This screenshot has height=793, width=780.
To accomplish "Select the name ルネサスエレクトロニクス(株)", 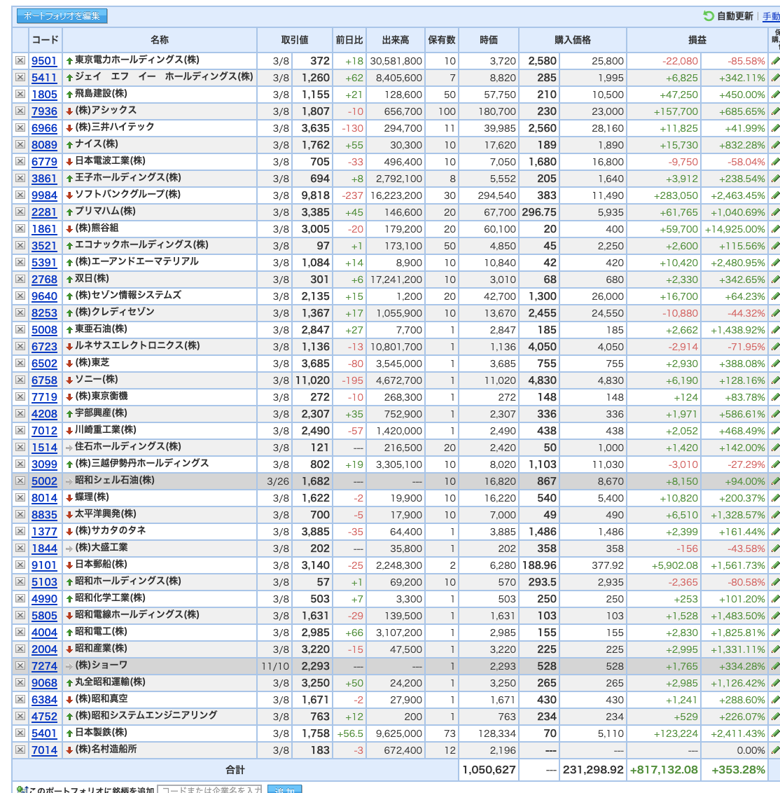I will 137,345.
